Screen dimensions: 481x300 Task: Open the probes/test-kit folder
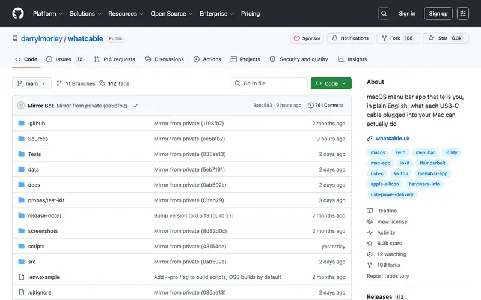[x=46, y=200]
